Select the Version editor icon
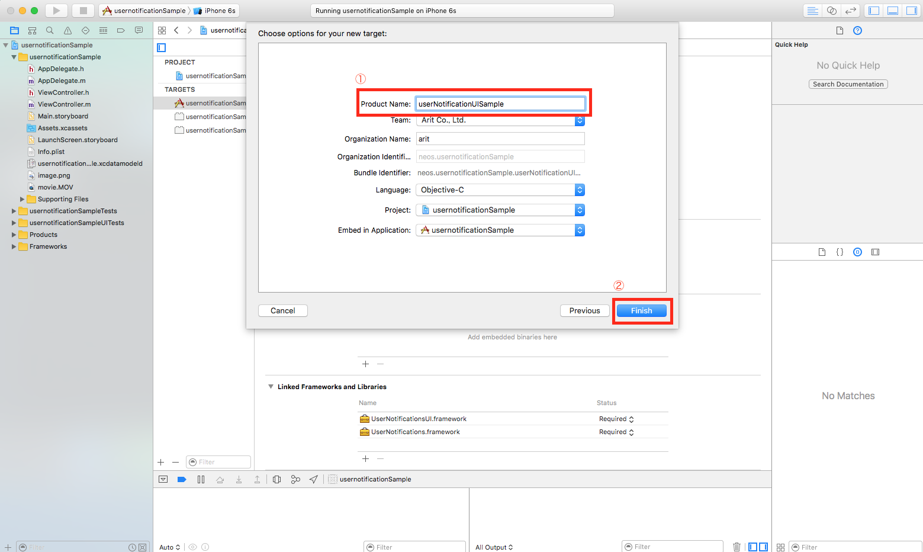The height and width of the screenshot is (552, 923). [851, 11]
